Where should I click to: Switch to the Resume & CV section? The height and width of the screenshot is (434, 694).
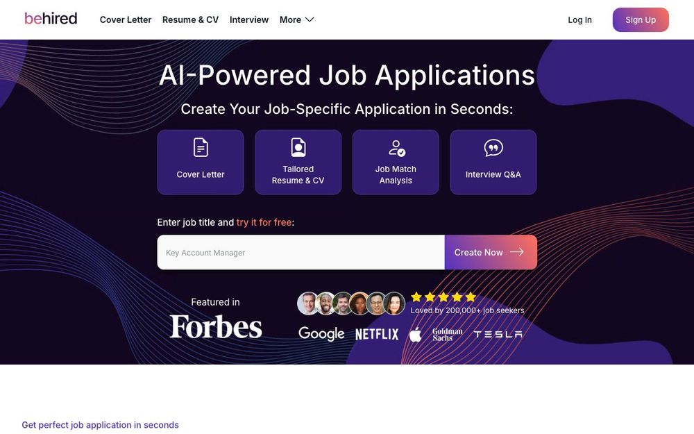[189, 19]
